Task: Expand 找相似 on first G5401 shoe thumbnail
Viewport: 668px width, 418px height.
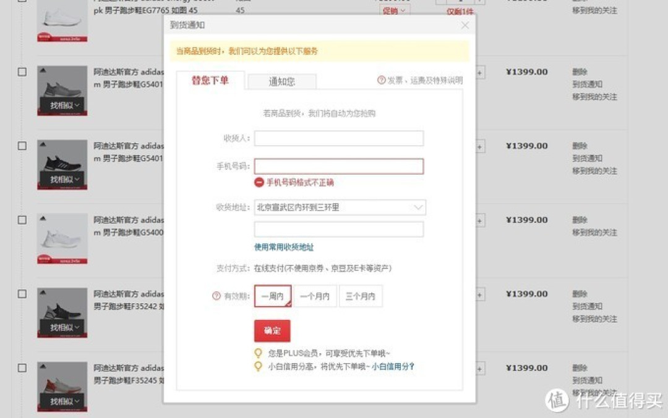Action: click(62, 105)
